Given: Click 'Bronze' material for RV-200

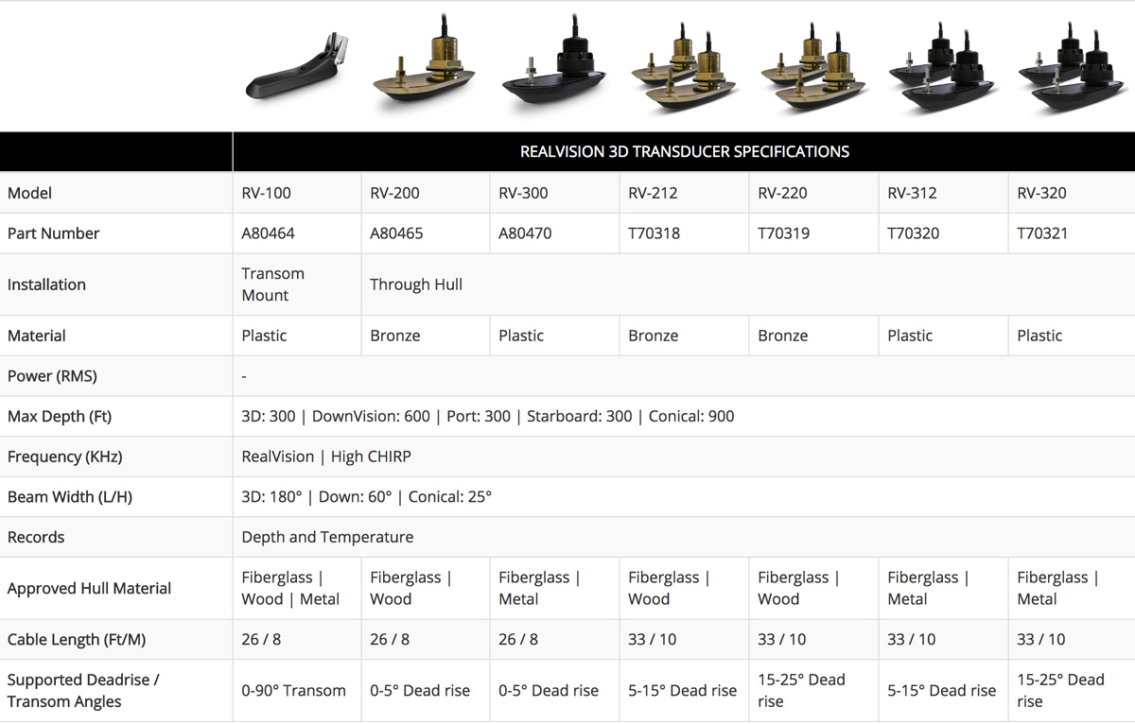Looking at the screenshot, I should tap(395, 336).
